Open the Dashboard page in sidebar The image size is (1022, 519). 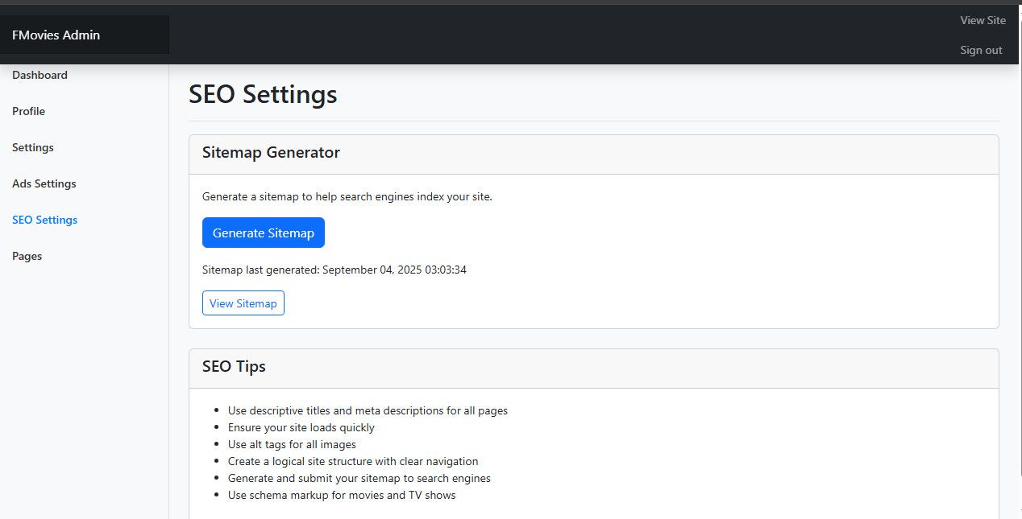(39, 75)
